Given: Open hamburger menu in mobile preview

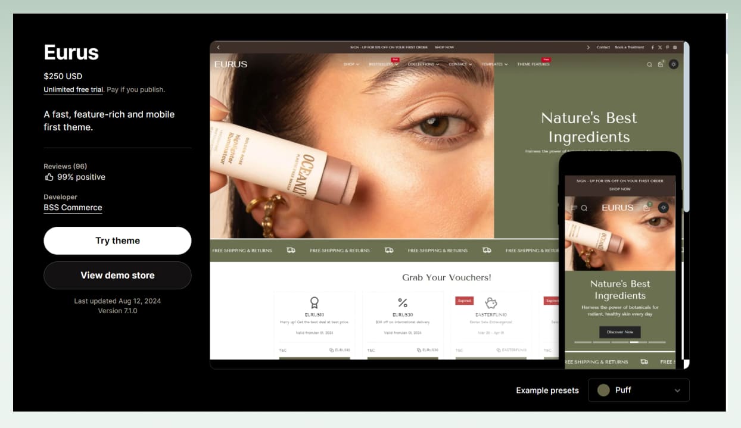Looking at the screenshot, I should pyautogui.click(x=574, y=208).
